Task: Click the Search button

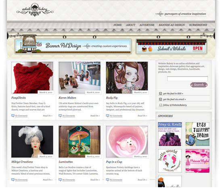Action: [x=199, y=85]
